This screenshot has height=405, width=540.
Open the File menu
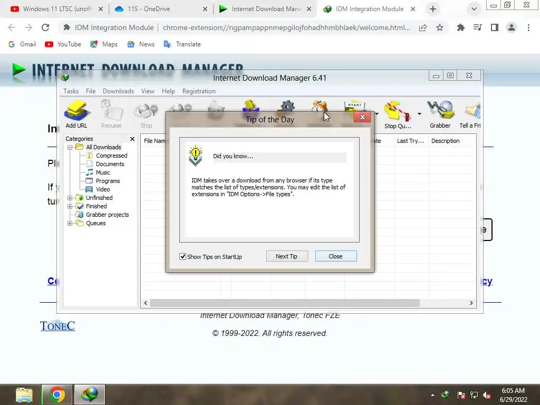(91, 91)
